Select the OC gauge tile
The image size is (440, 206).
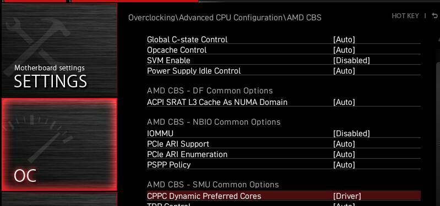pos(59,144)
